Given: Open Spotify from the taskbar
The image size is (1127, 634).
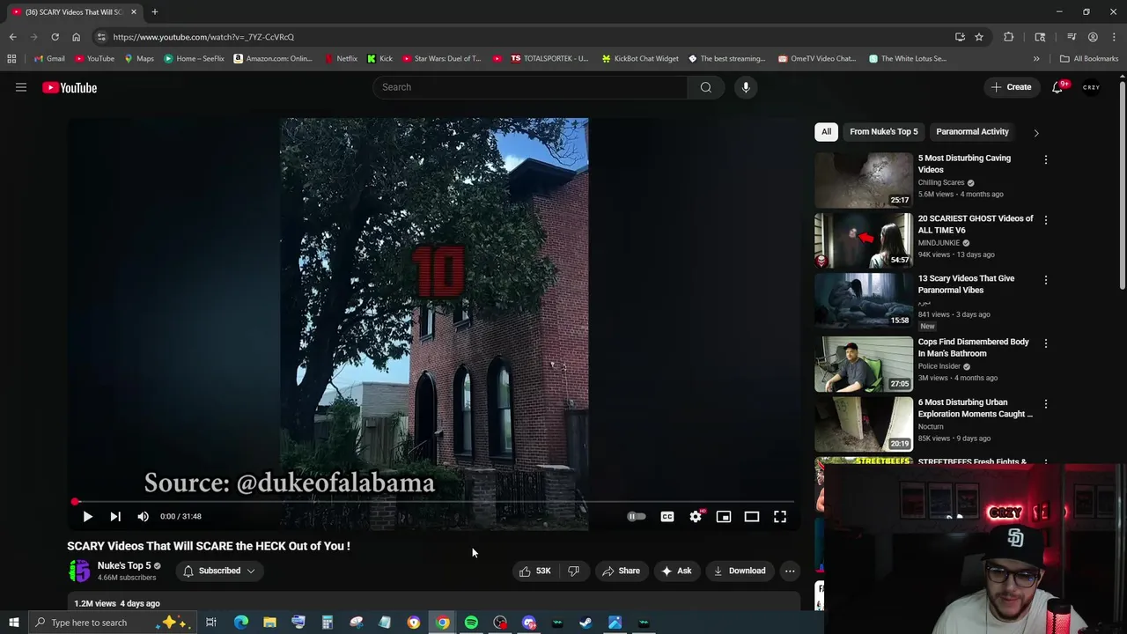Looking at the screenshot, I should (471, 623).
